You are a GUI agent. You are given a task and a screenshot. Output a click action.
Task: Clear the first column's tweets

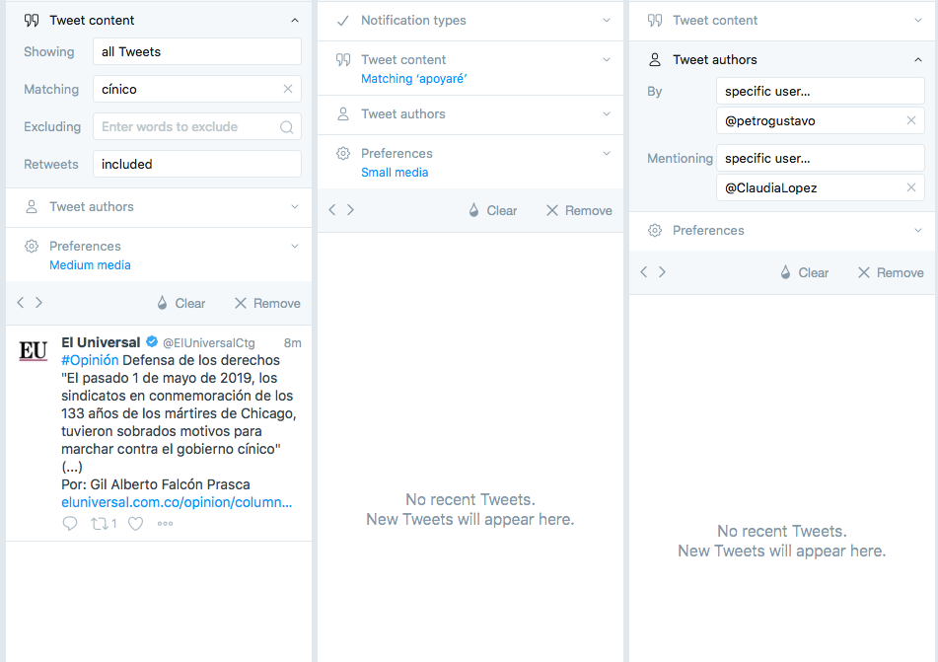tap(181, 304)
